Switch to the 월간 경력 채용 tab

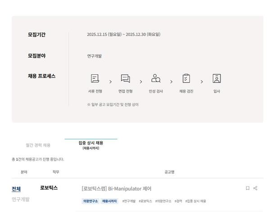pyautogui.click(x=38, y=145)
